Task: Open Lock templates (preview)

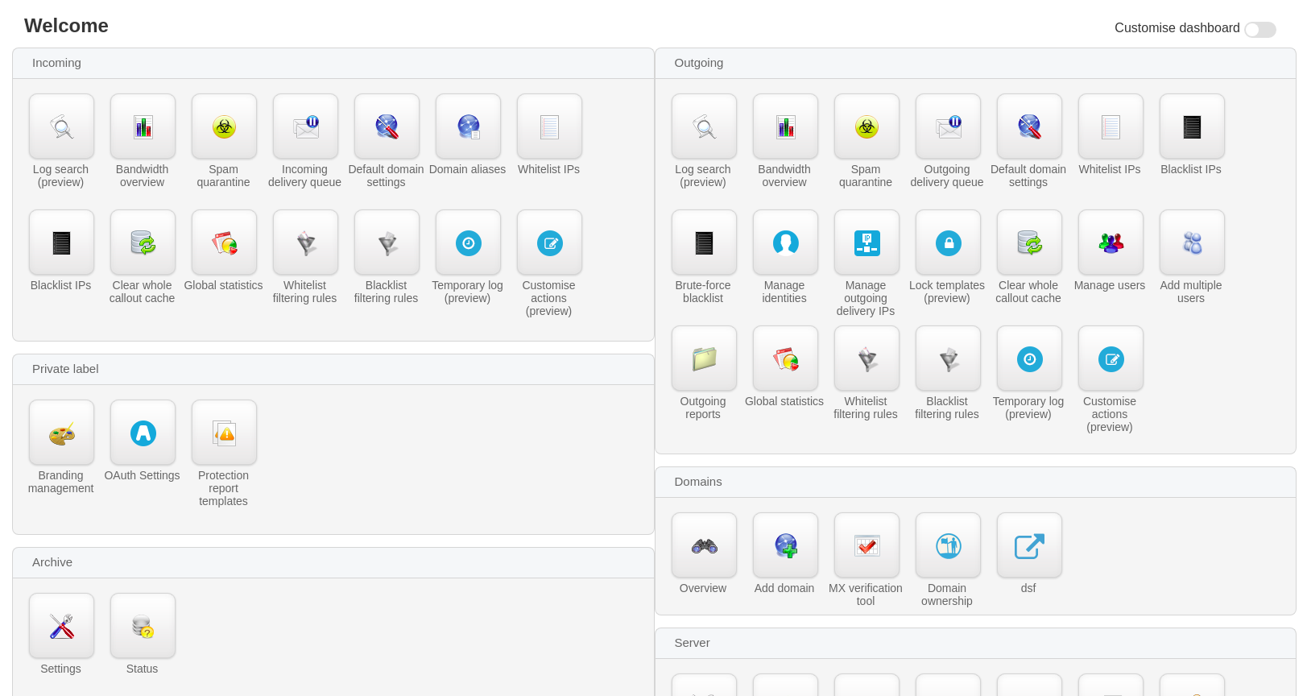Action: pyautogui.click(x=948, y=242)
